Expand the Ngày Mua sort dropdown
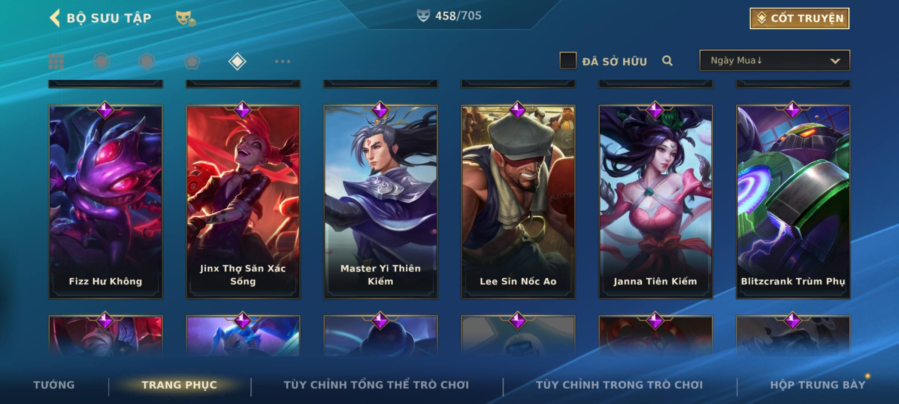 click(775, 60)
